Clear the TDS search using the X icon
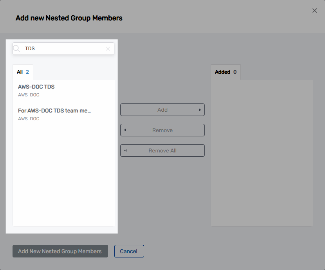 [108, 48]
